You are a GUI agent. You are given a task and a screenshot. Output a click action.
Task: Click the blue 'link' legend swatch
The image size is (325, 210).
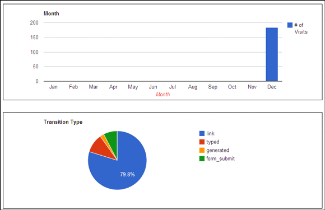pyautogui.click(x=202, y=133)
